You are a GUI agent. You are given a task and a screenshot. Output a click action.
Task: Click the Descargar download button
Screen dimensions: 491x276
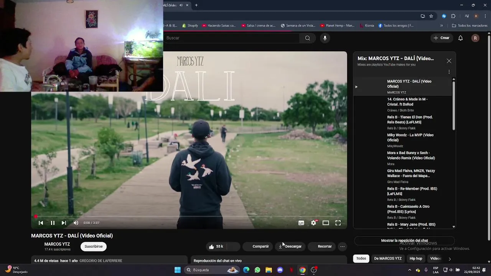pos(290,246)
